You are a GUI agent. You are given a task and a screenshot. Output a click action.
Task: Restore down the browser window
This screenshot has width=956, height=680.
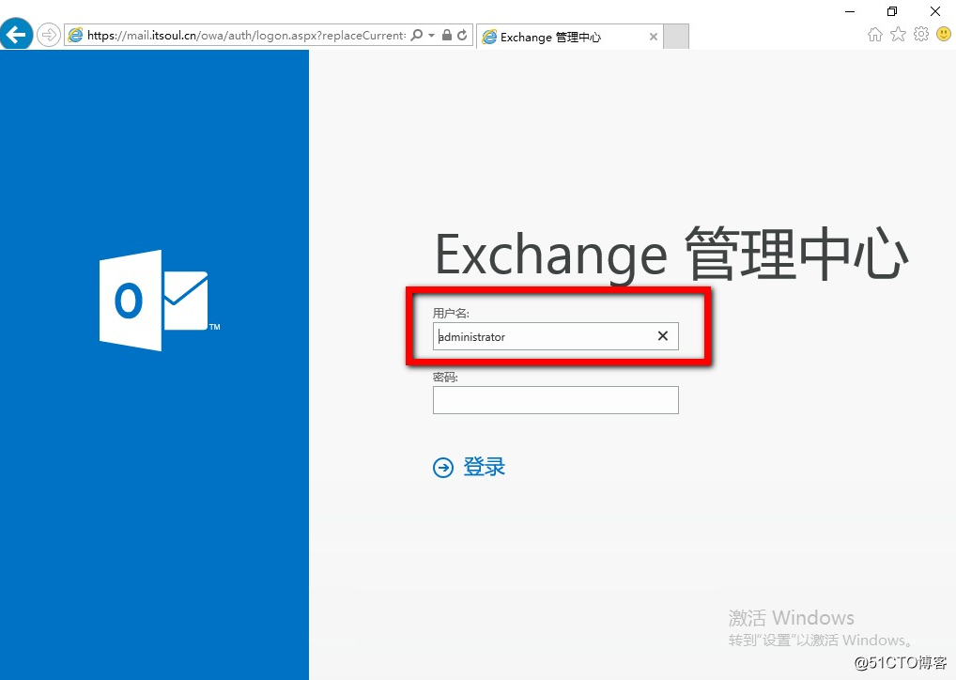pos(892,11)
